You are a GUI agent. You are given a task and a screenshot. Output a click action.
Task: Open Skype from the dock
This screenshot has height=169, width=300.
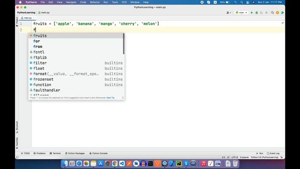pos(186,163)
